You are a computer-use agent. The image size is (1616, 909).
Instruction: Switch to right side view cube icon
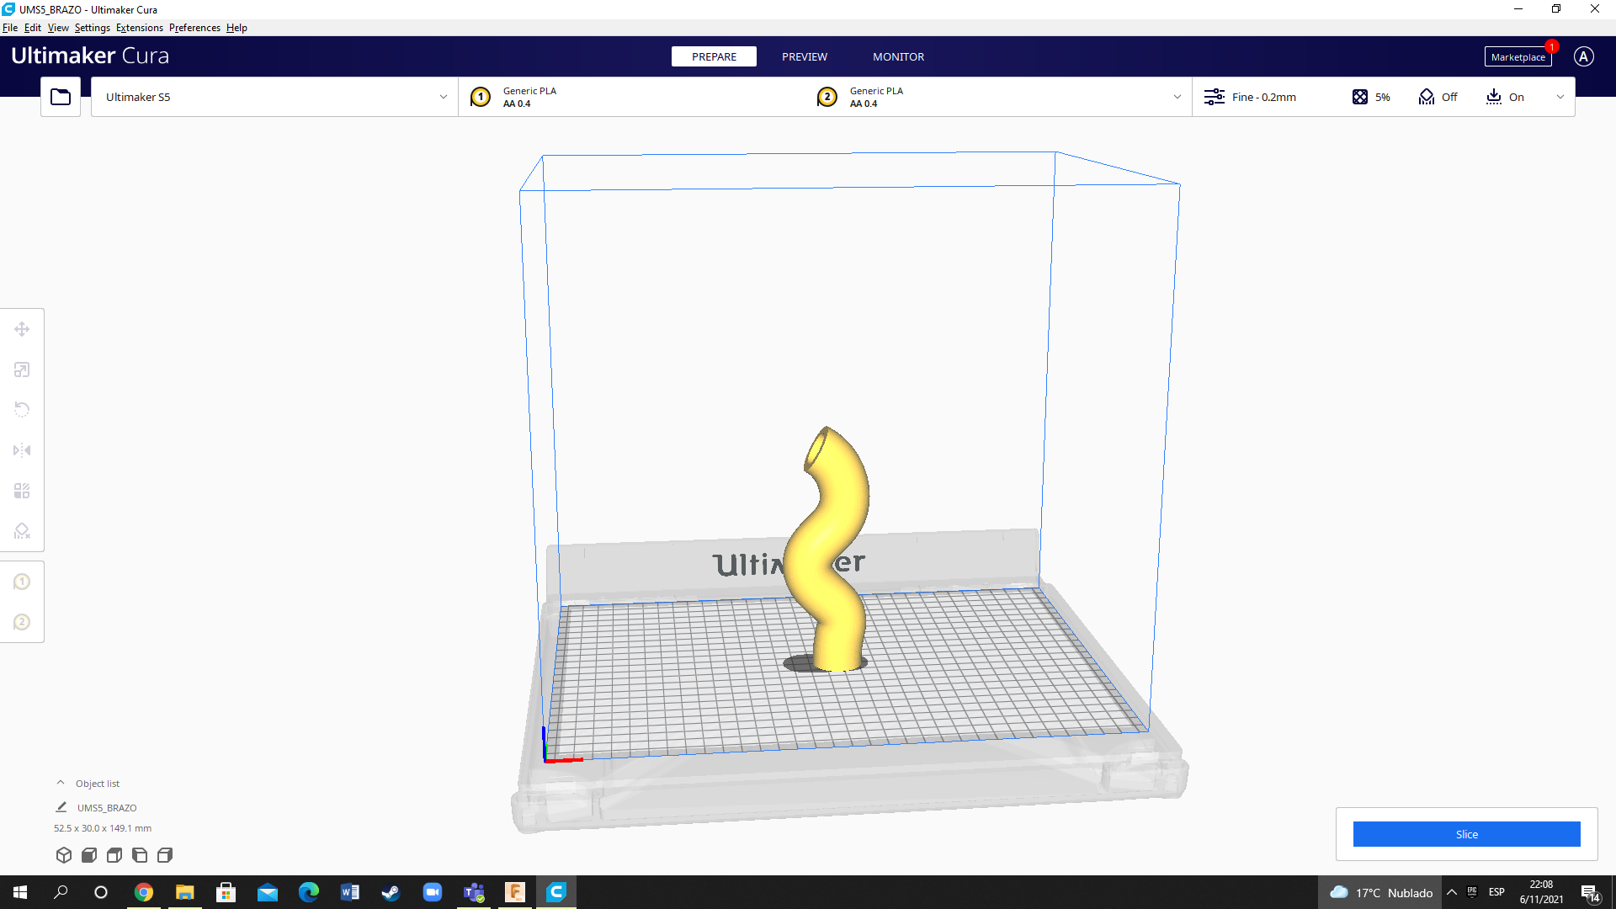pyautogui.click(x=165, y=855)
